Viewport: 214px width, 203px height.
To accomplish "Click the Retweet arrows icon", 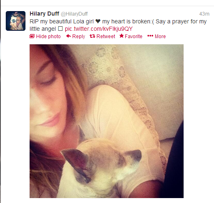I will (x=92, y=36).
